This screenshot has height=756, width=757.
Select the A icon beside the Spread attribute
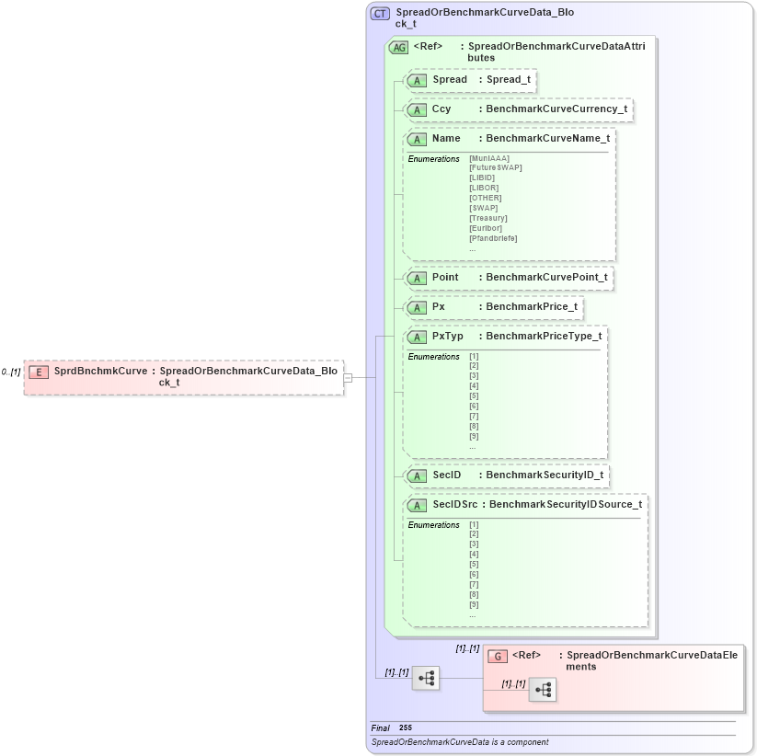click(418, 81)
